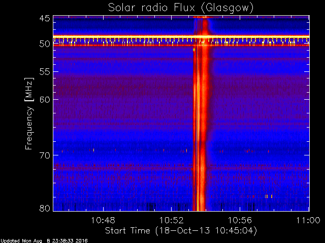Select the 70 MHz frequency tick label
Viewport: 325px width, 243px height.
45,155
